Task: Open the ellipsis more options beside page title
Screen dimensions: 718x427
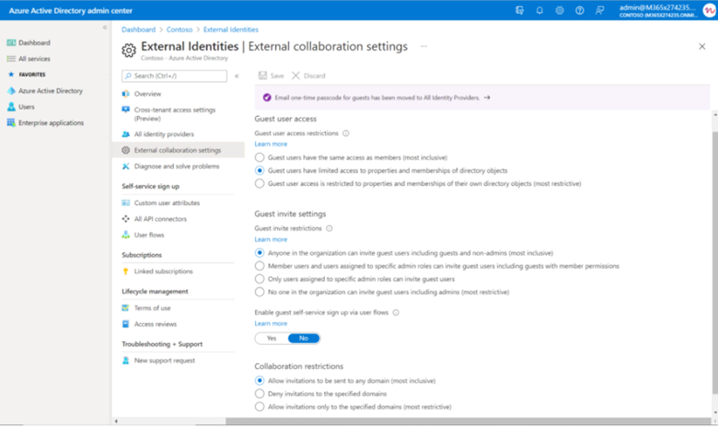Action: [424, 46]
